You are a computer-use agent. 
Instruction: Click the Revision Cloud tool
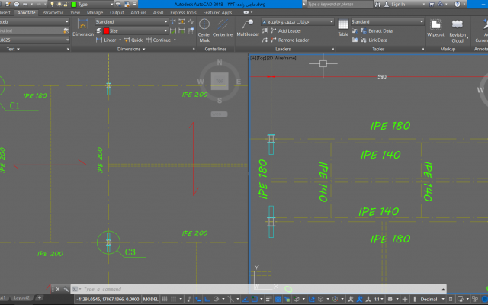tap(457, 30)
